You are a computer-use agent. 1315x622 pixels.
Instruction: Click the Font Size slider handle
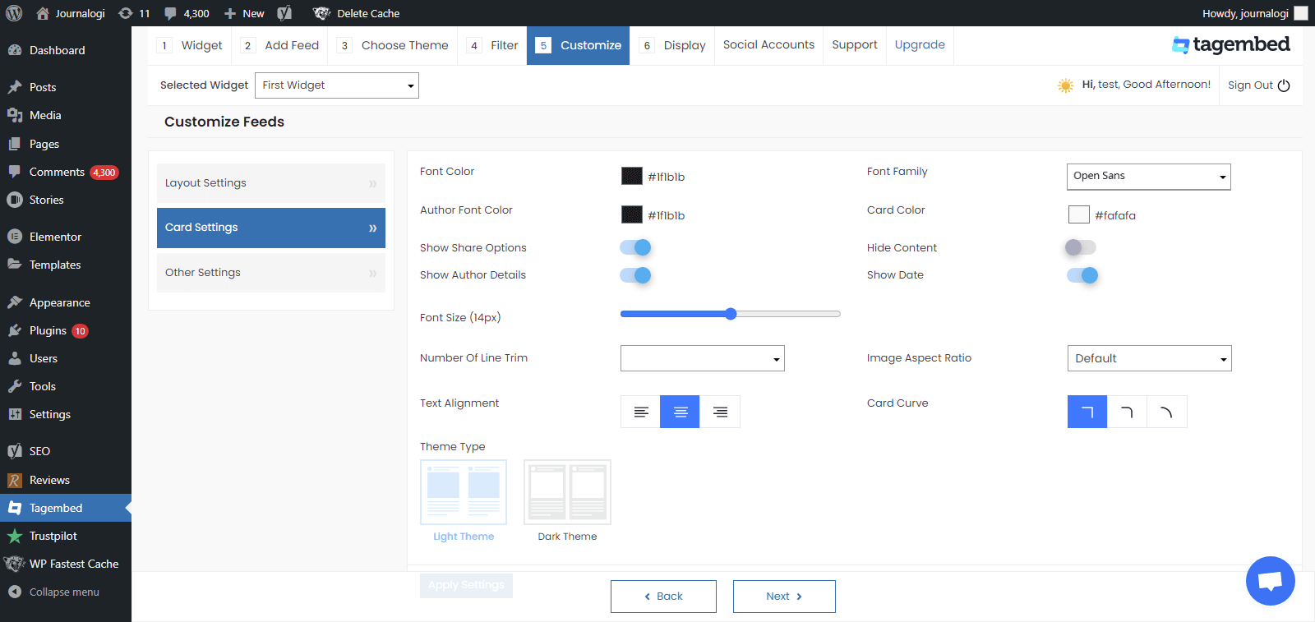[x=731, y=314]
